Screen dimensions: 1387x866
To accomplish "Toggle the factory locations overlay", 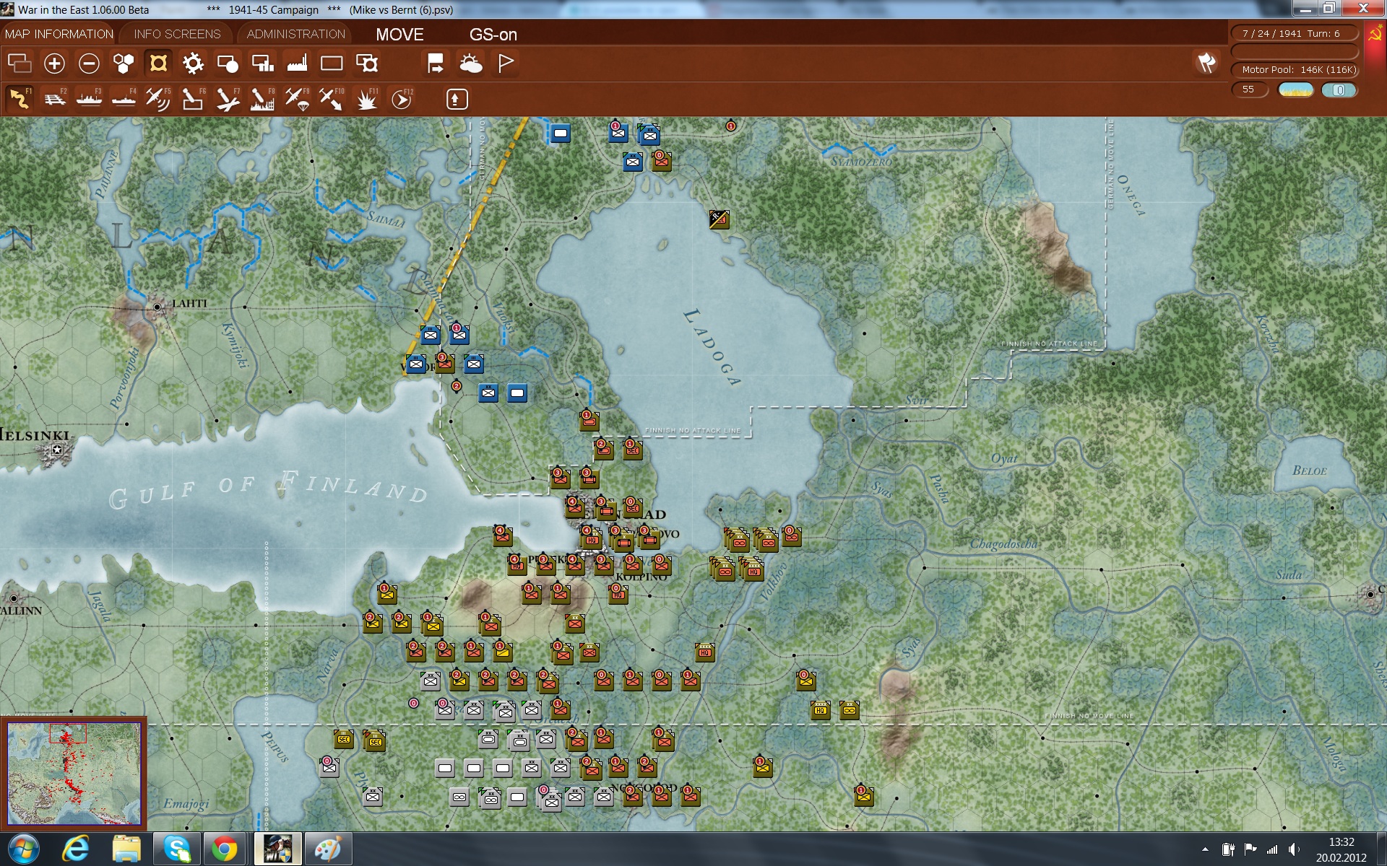I will click(x=297, y=64).
